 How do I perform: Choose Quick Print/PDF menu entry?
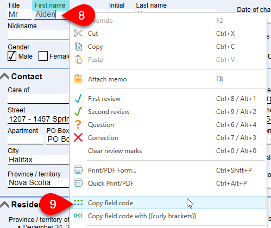pyautogui.click(x=168, y=183)
